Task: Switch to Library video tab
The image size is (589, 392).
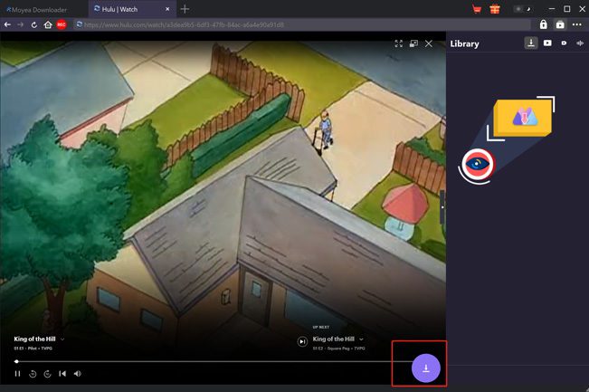Action: (x=547, y=43)
